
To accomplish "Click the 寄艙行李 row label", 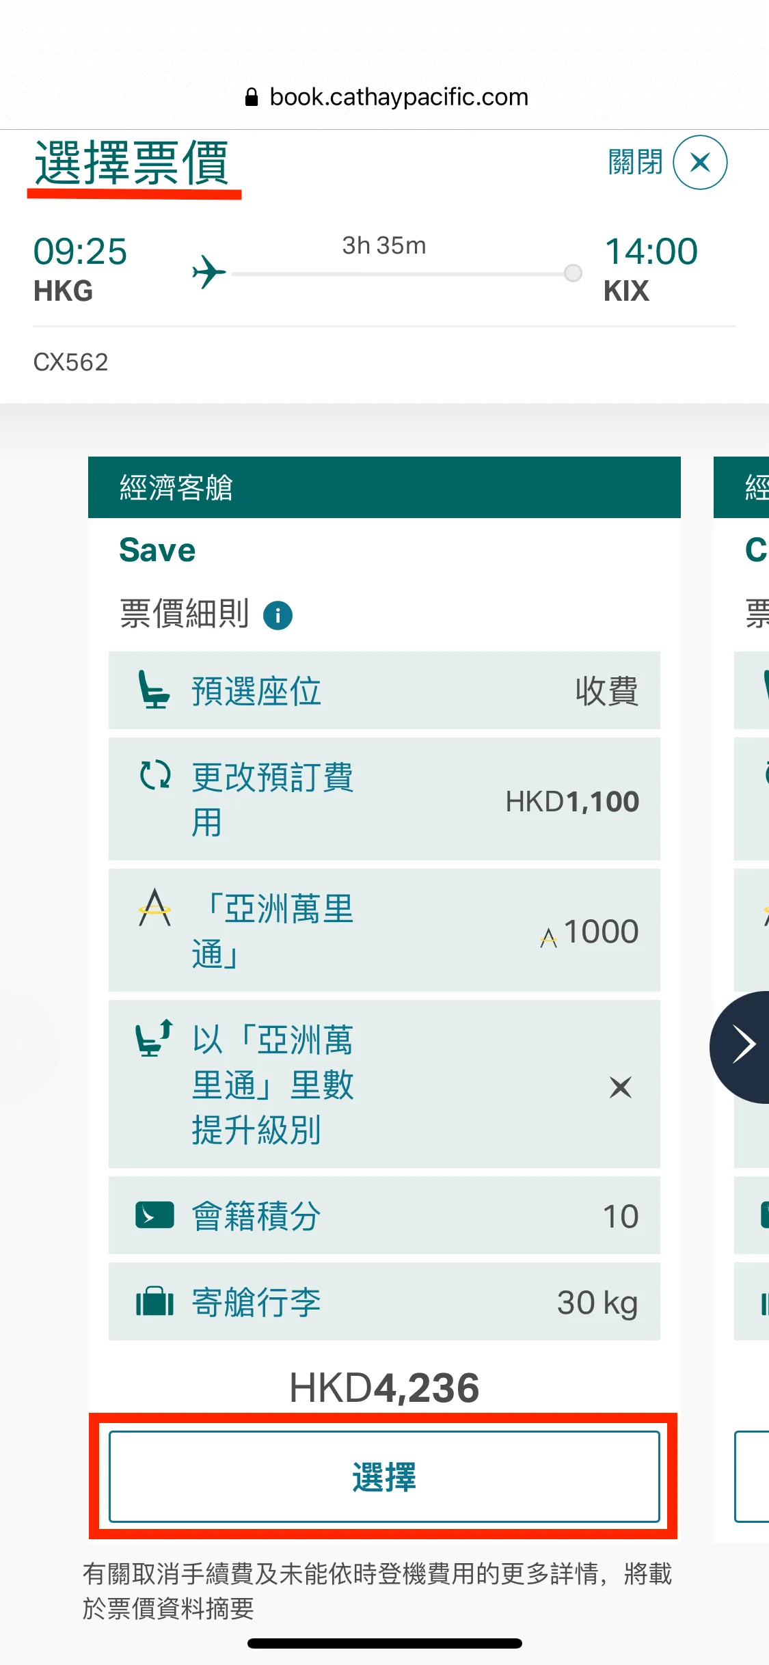I will [256, 1302].
